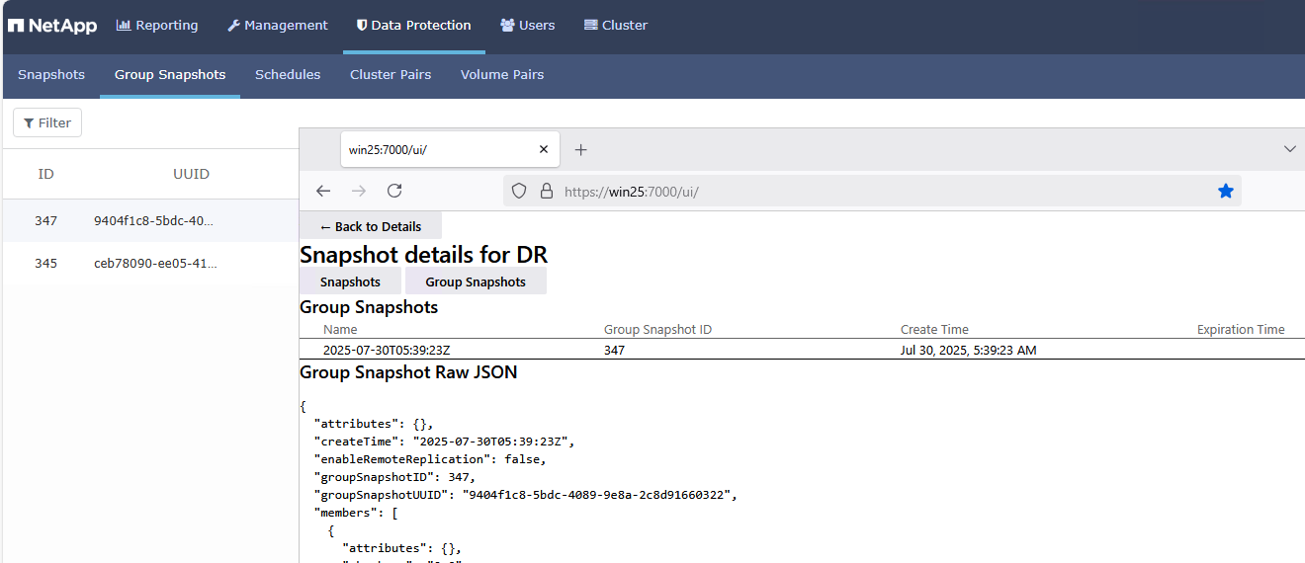Click Back to Details button

(x=371, y=226)
